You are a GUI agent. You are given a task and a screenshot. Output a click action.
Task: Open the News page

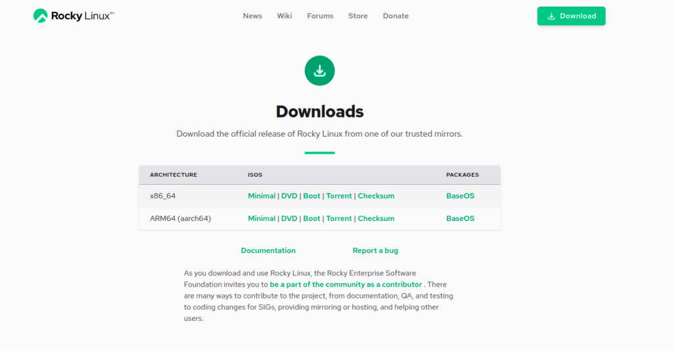pos(252,16)
